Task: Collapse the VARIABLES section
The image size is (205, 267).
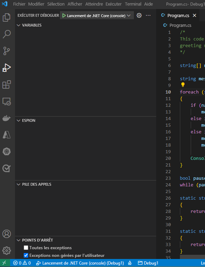Action: pyautogui.click(x=18, y=25)
